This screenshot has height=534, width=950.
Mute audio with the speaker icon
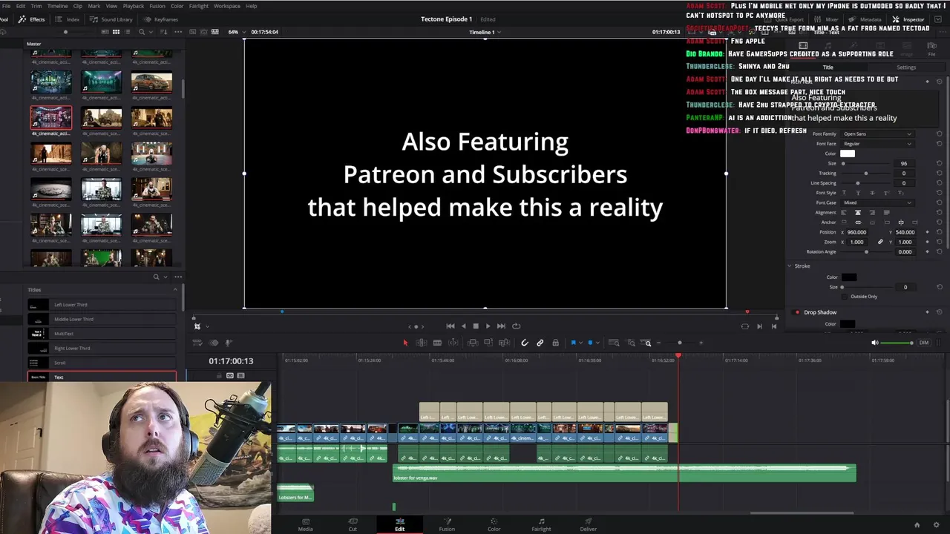[874, 343]
